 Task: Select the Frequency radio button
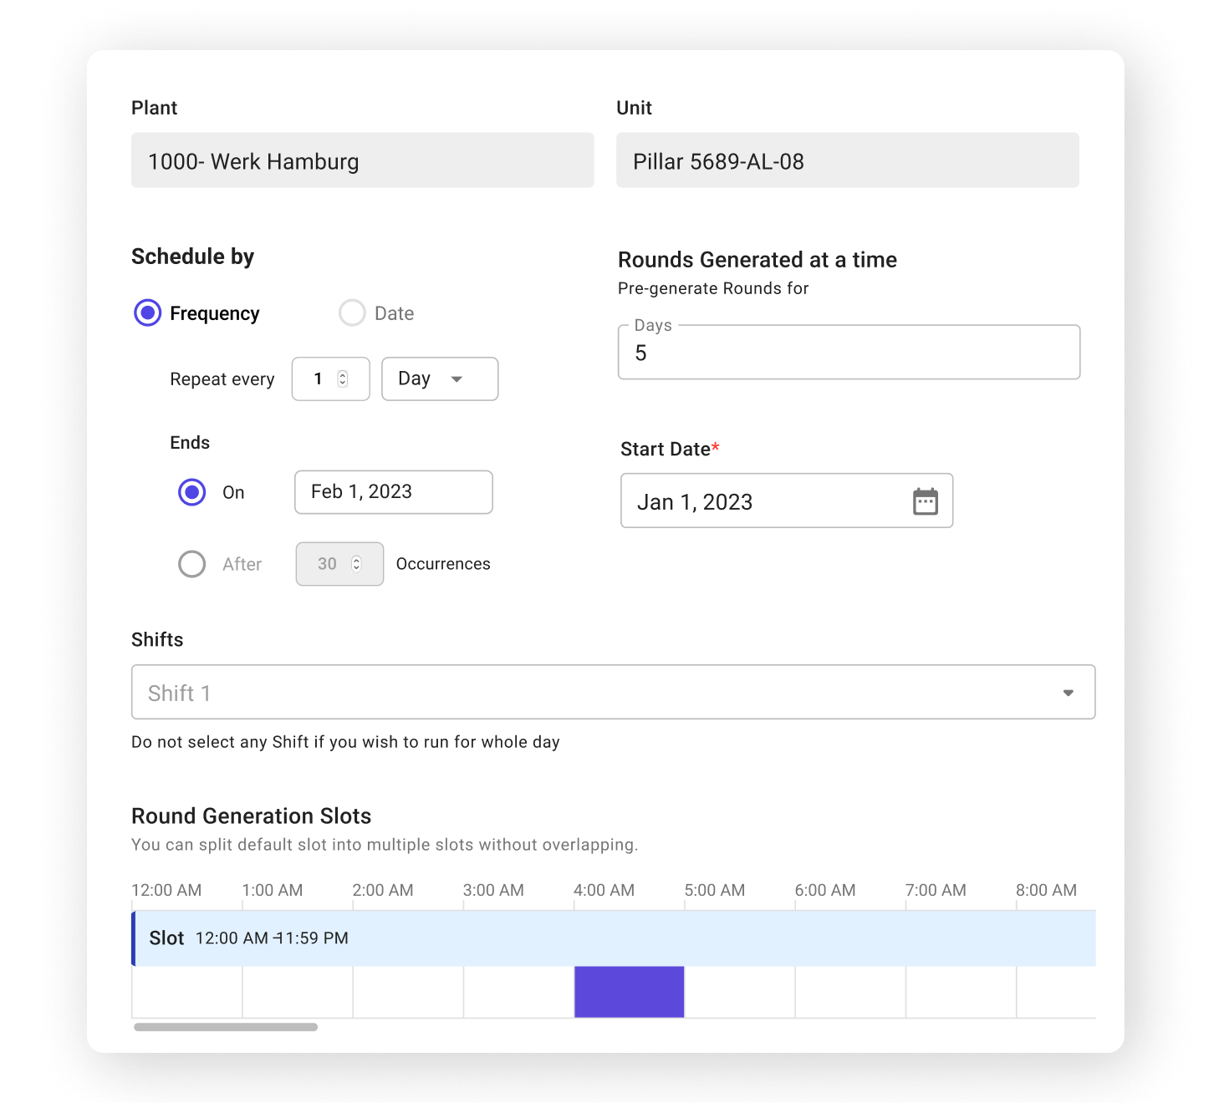coord(148,313)
